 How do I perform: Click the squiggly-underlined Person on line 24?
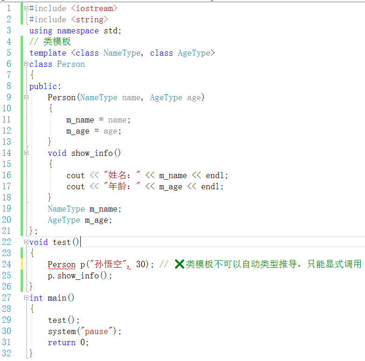click(x=62, y=264)
